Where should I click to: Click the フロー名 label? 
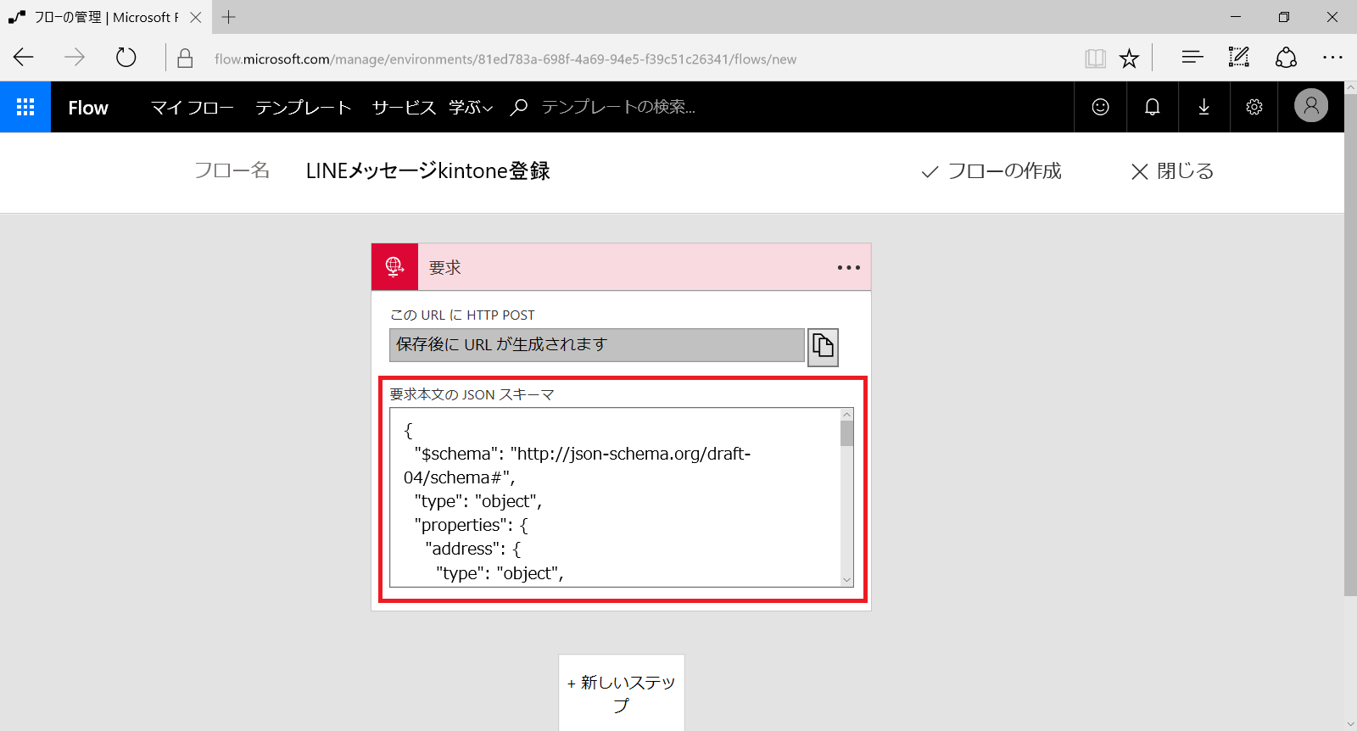(x=232, y=171)
